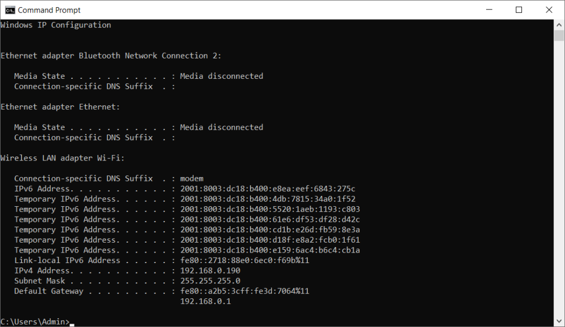Click the scrollbar up arrow

pyautogui.click(x=559, y=24)
